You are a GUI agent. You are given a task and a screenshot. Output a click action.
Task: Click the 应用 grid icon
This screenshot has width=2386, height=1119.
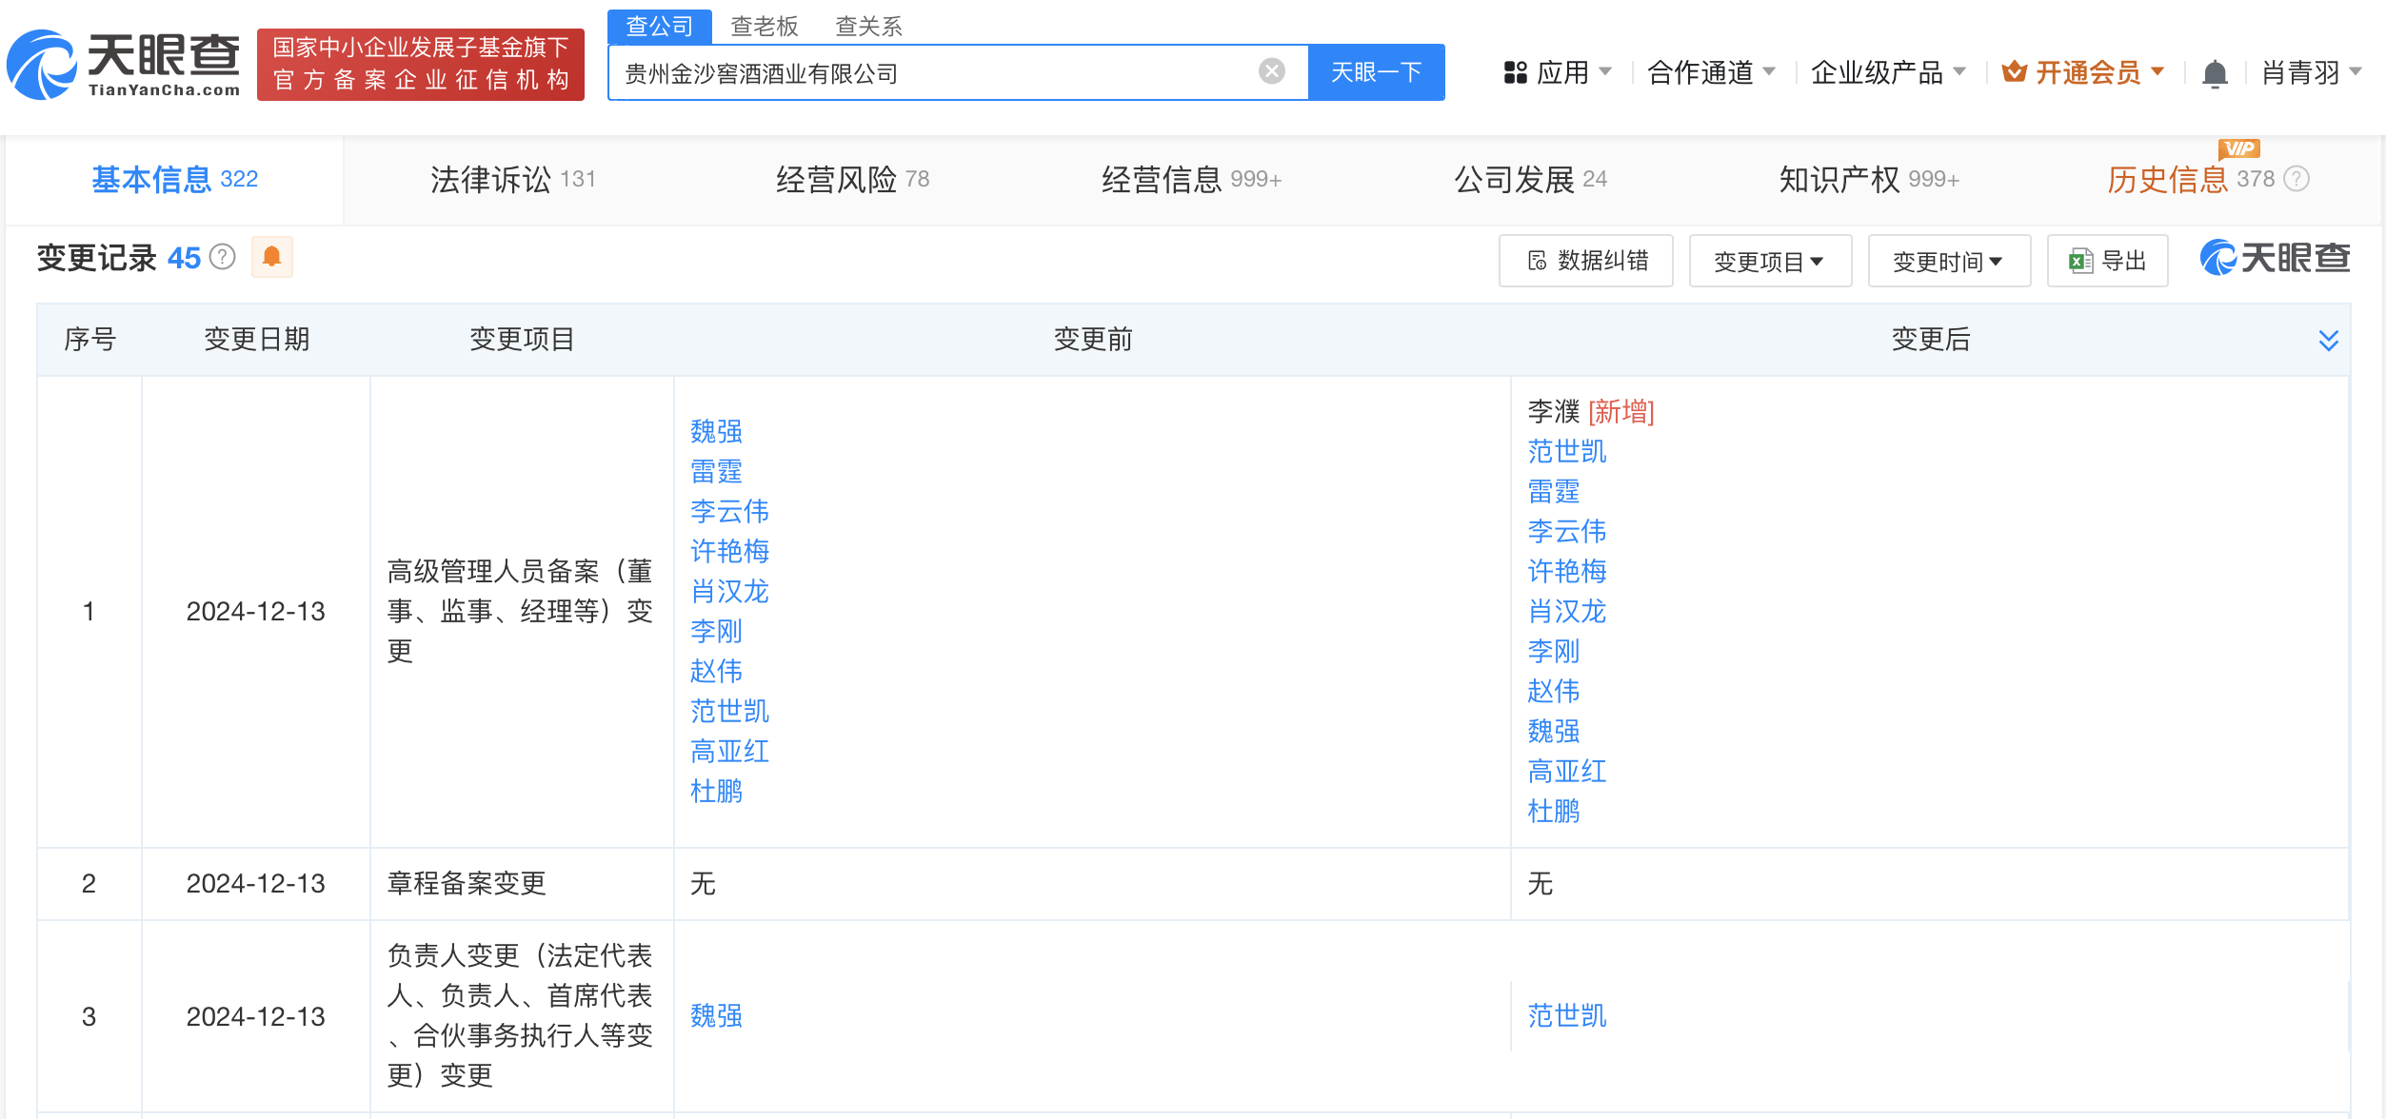coord(1515,72)
